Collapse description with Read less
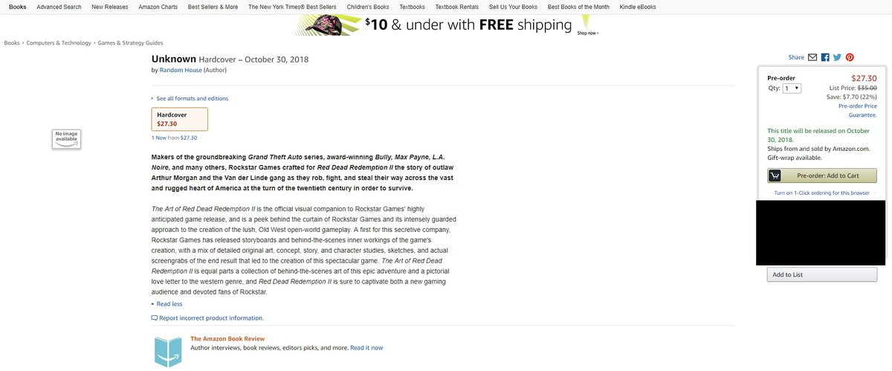 169,304
